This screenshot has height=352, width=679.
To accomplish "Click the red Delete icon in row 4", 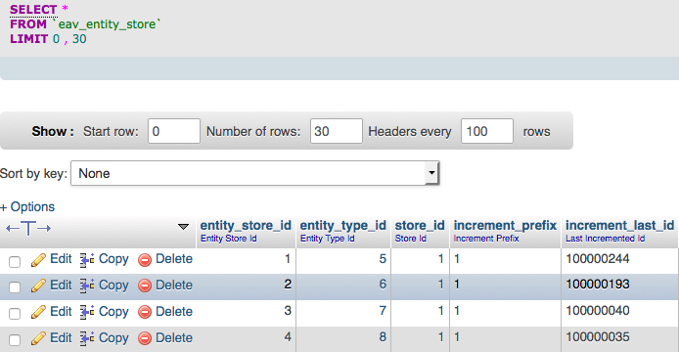I will pos(145,339).
